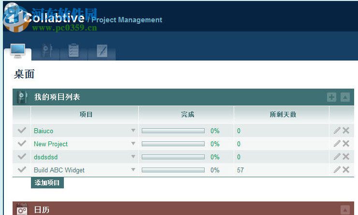
Task: Click the calendar icon in the 日历 header
Action: click(22, 209)
